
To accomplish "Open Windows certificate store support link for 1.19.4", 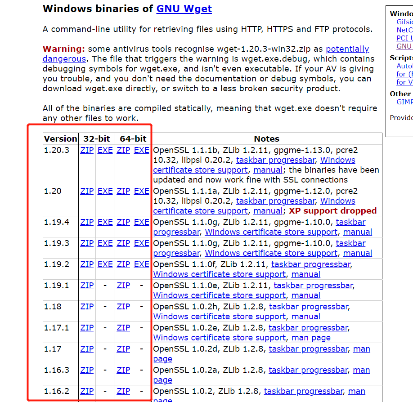I will pos(271,232).
